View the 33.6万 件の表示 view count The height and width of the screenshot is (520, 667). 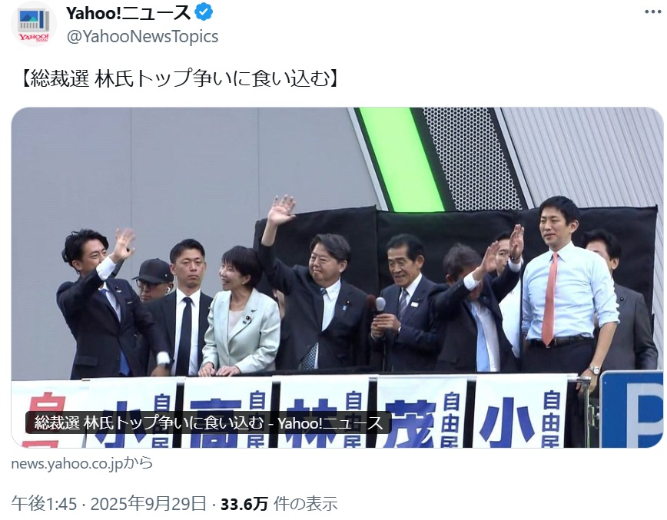[x=279, y=504]
